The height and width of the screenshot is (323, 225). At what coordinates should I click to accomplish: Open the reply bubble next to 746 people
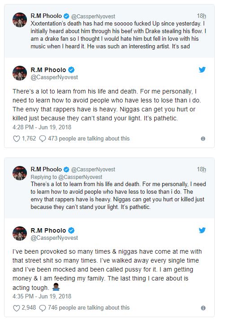tap(43, 308)
